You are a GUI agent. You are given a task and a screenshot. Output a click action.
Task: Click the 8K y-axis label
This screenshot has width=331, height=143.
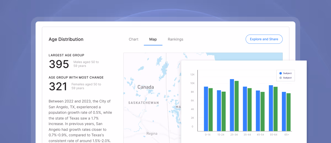(x=193, y=92)
